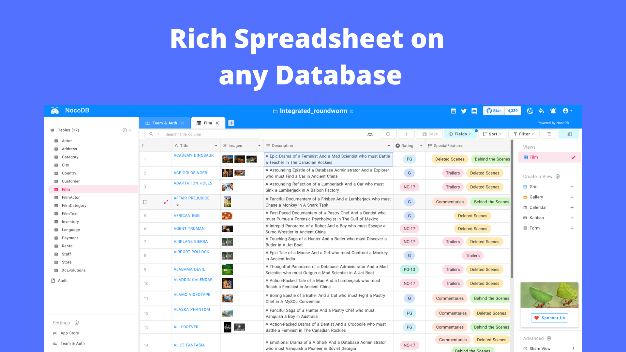Click the Add new row icon
Screen dimensions: 626x352
(406, 134)
